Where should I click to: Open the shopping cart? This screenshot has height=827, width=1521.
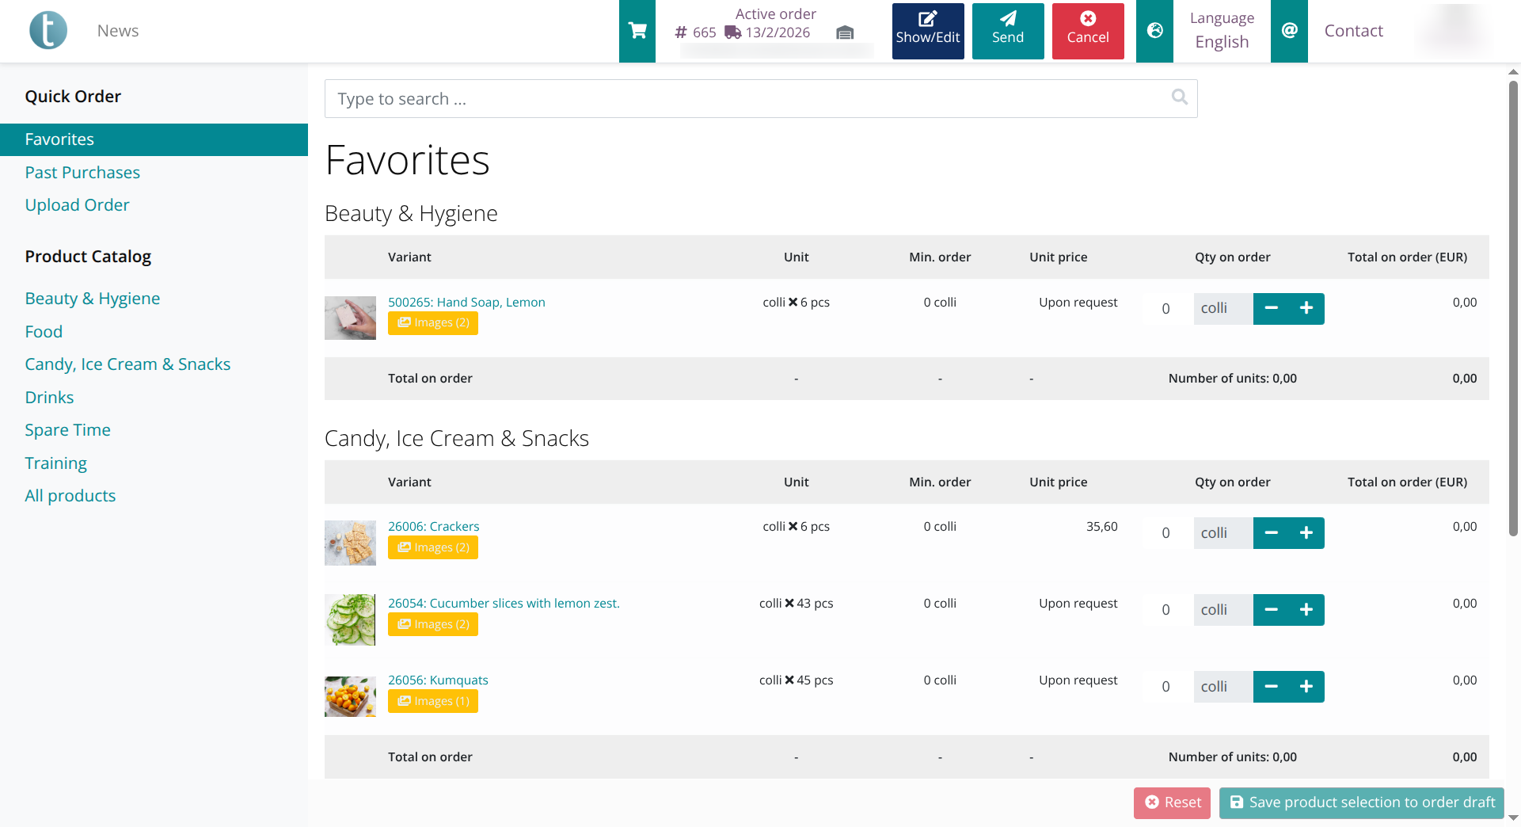(637, 29)
